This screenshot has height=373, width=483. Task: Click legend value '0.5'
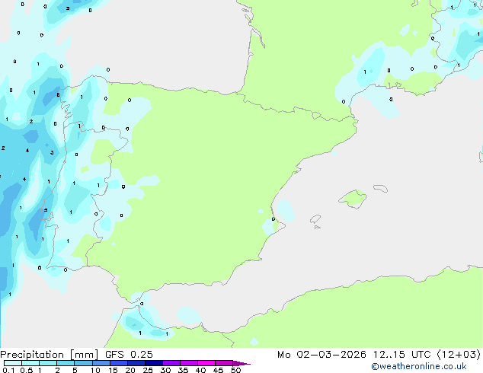[x=27, y=370]
